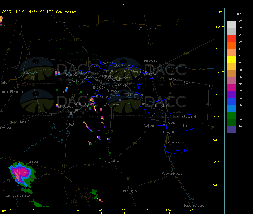253x214 pixels.
Task: Click the J_Prats location label
Action: 155,114
